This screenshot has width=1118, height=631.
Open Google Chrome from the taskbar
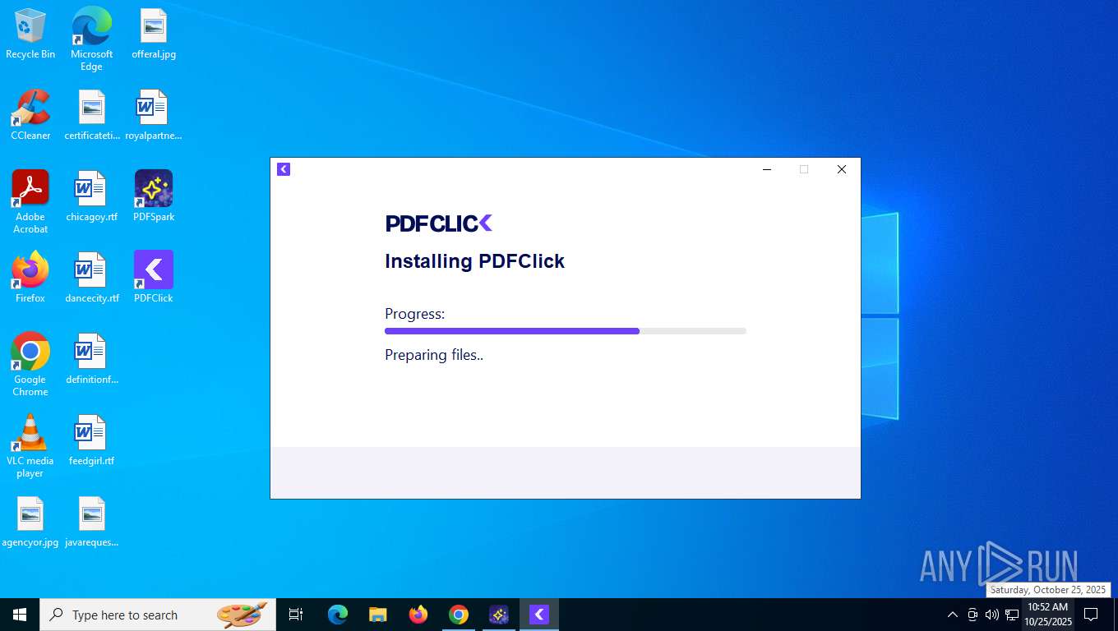(459, 615)
